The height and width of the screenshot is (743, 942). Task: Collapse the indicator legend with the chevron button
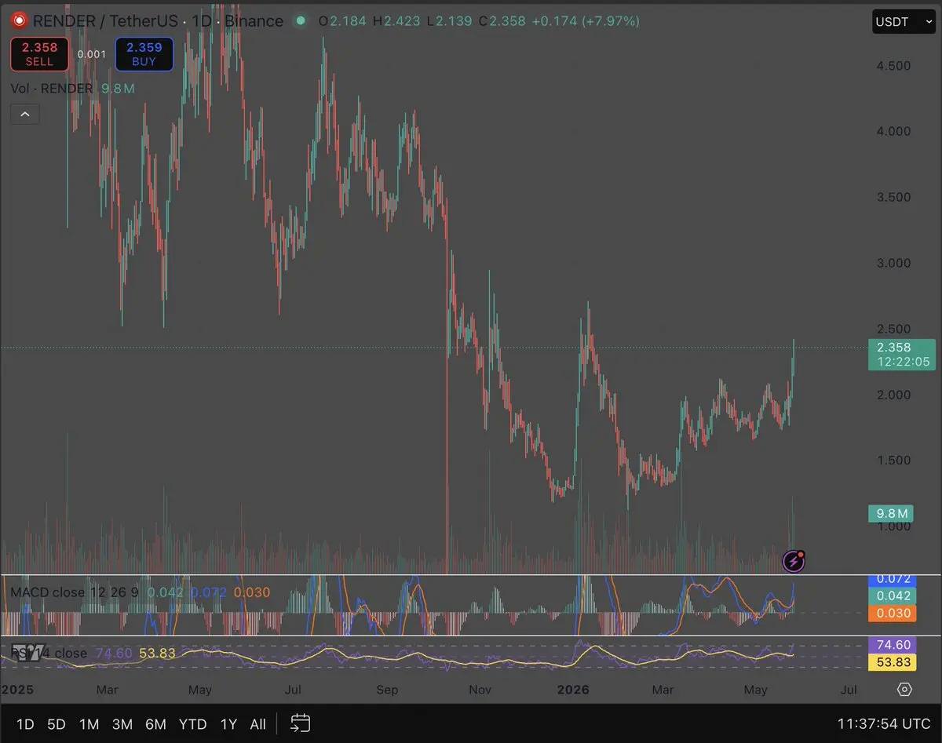click(24, 115)
